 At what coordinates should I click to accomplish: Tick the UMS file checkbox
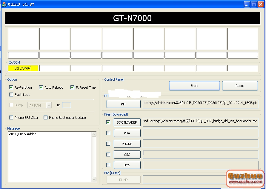click(108, 165)
